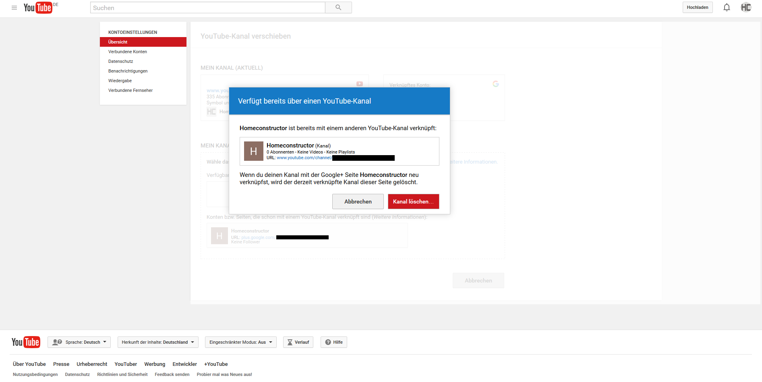Image resolution: width=762 pixels, height=382 pixels.
Task: Click into the Suchen search field
Action: (208, 8)
